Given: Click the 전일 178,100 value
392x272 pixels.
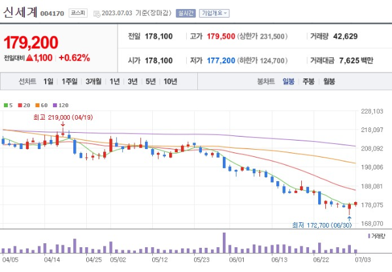Looking at the screenshot, I should tap(159, 37).
